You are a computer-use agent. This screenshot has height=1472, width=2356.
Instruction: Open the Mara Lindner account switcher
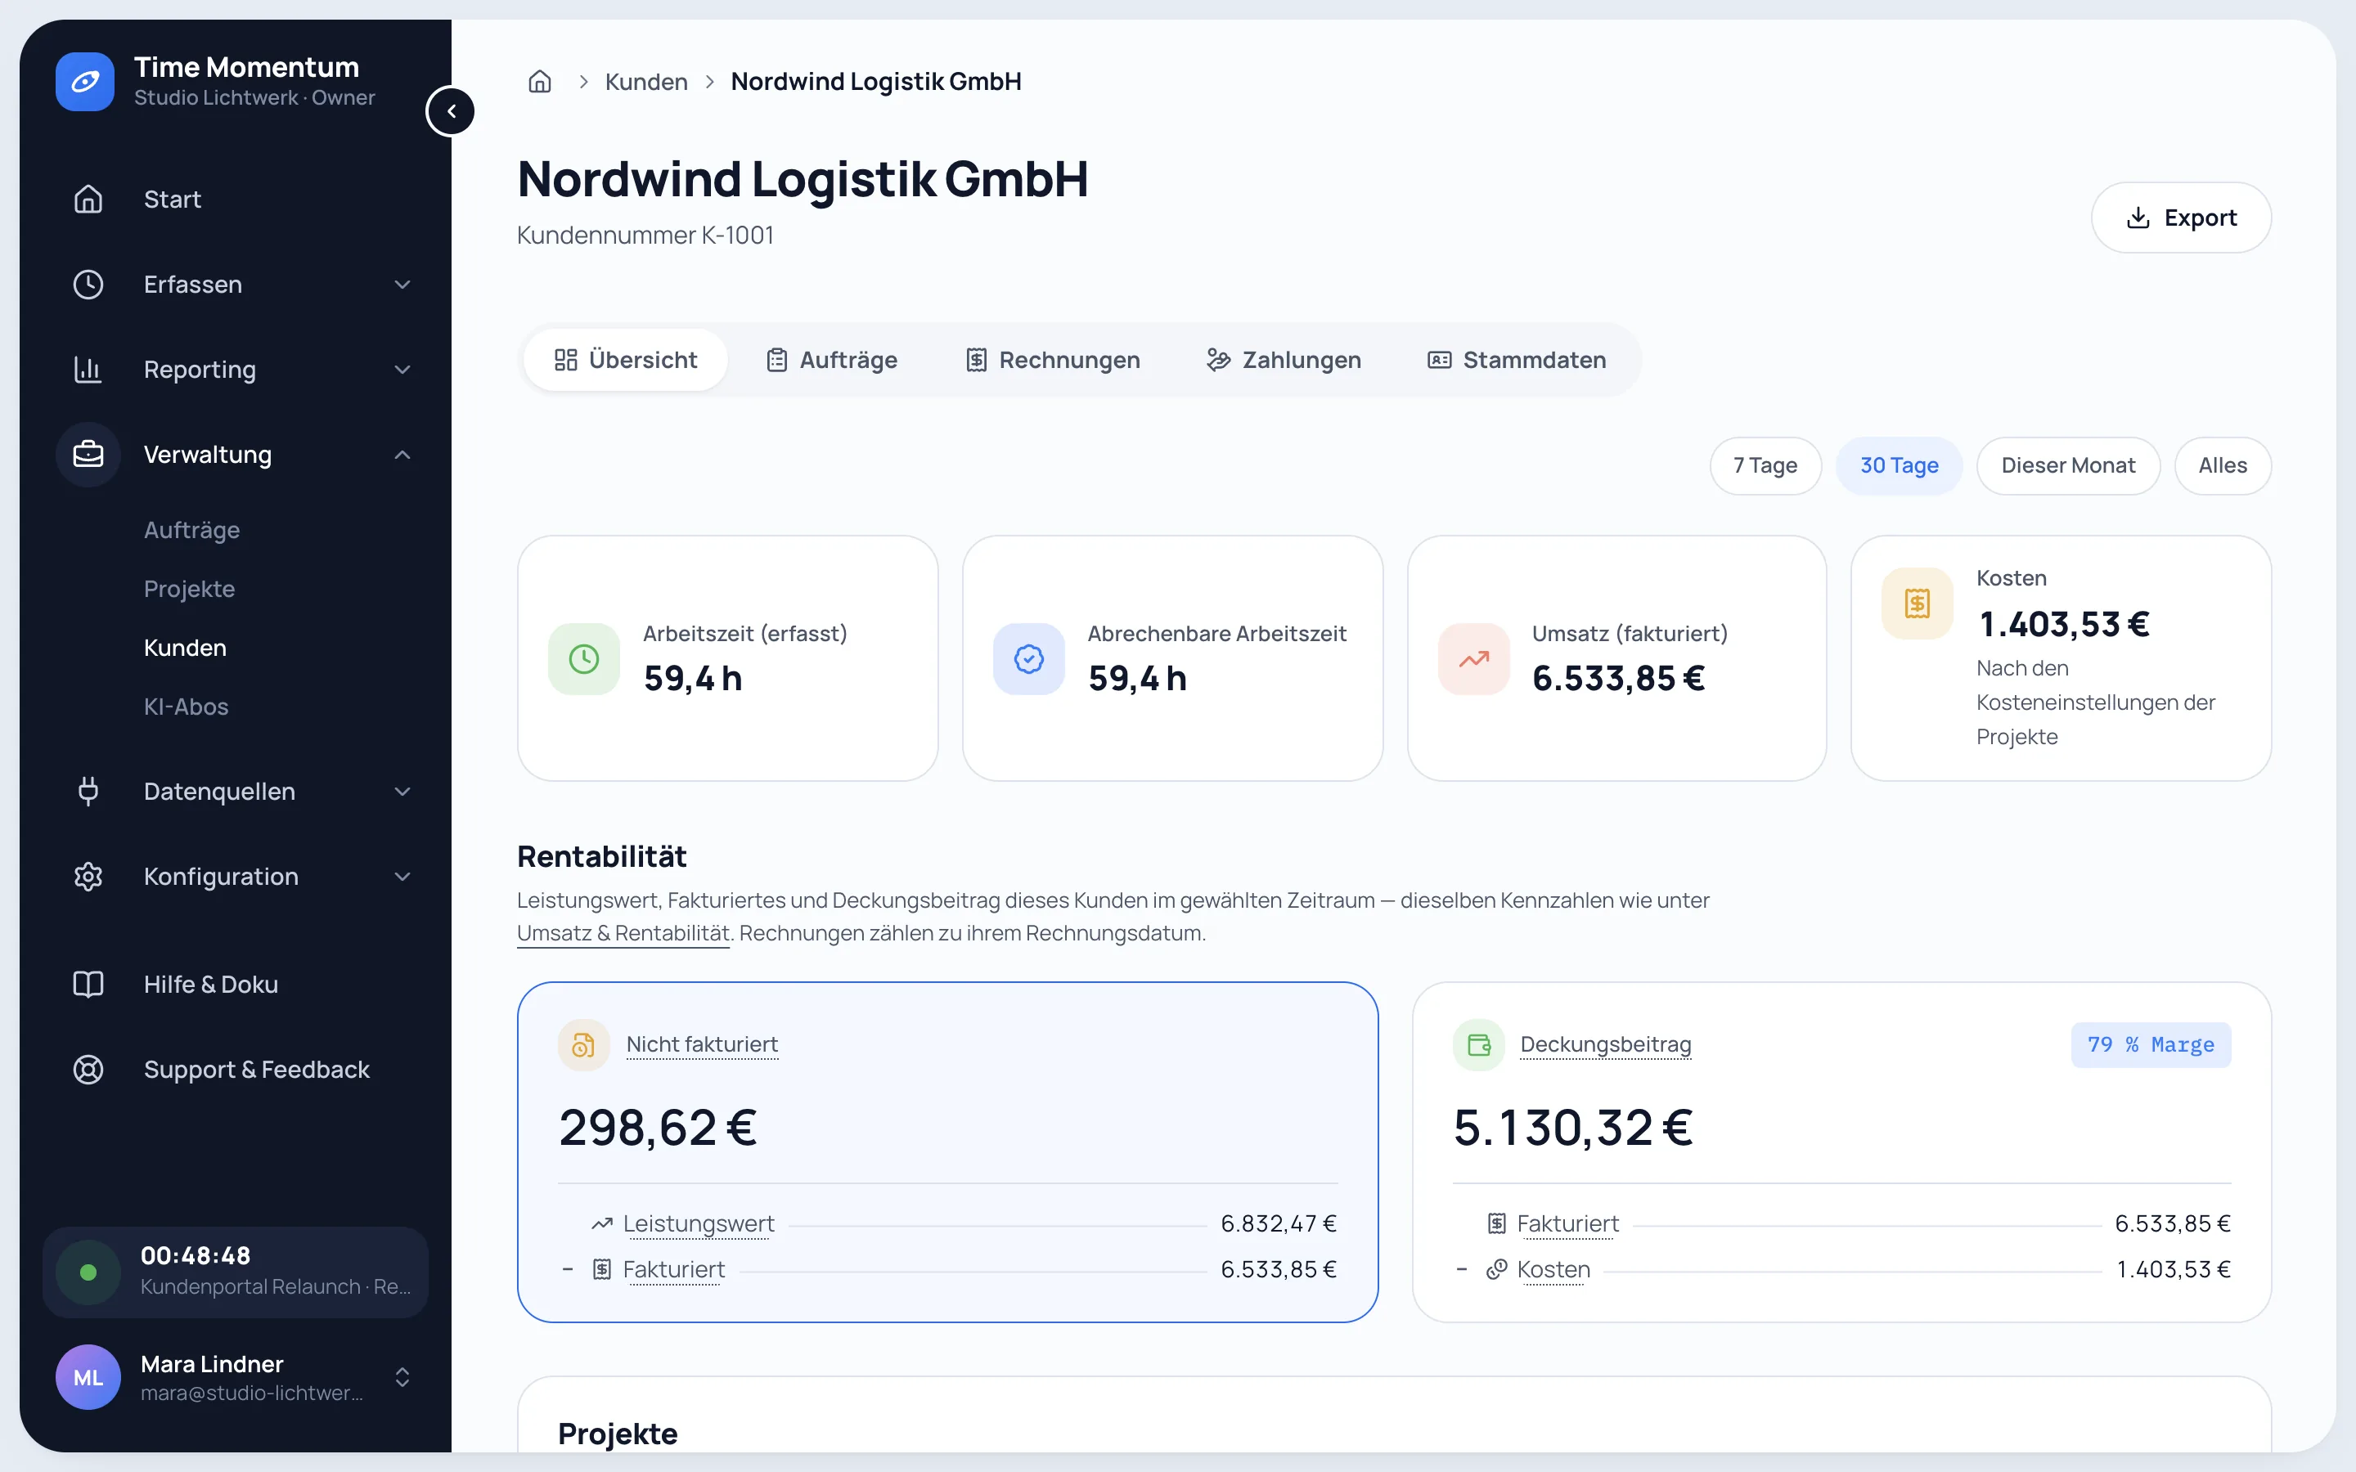pyautogui.click(x=402, y=1376)
